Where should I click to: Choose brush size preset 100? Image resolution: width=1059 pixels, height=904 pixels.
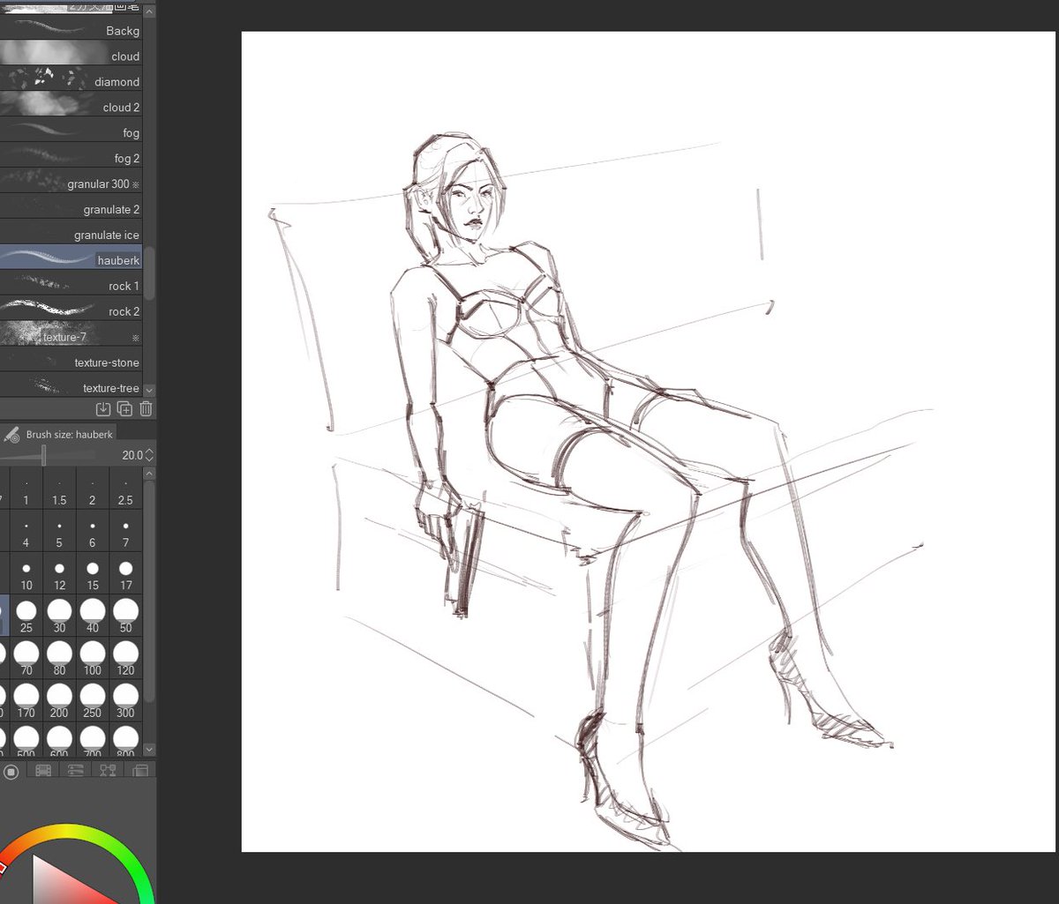93,660
